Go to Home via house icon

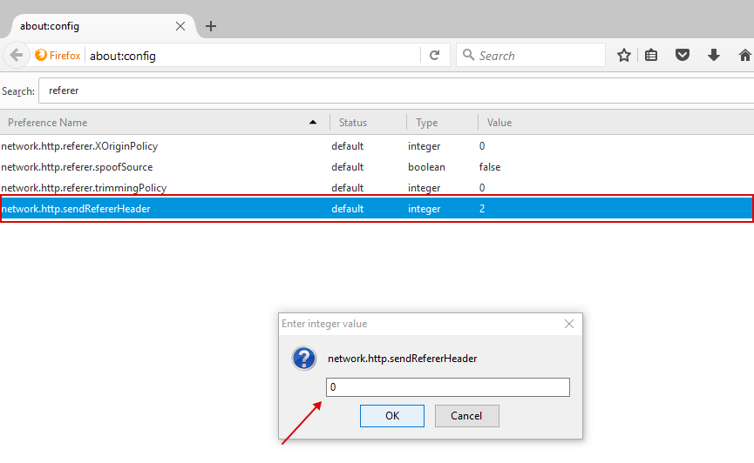pyautogui.click(x=744, y=56)
